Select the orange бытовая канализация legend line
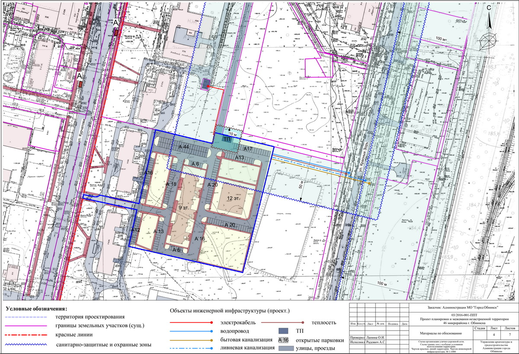519x354 pixels. point(190,340)
